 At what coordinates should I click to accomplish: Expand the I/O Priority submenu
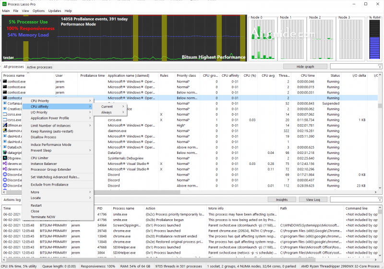coord(58,112)
